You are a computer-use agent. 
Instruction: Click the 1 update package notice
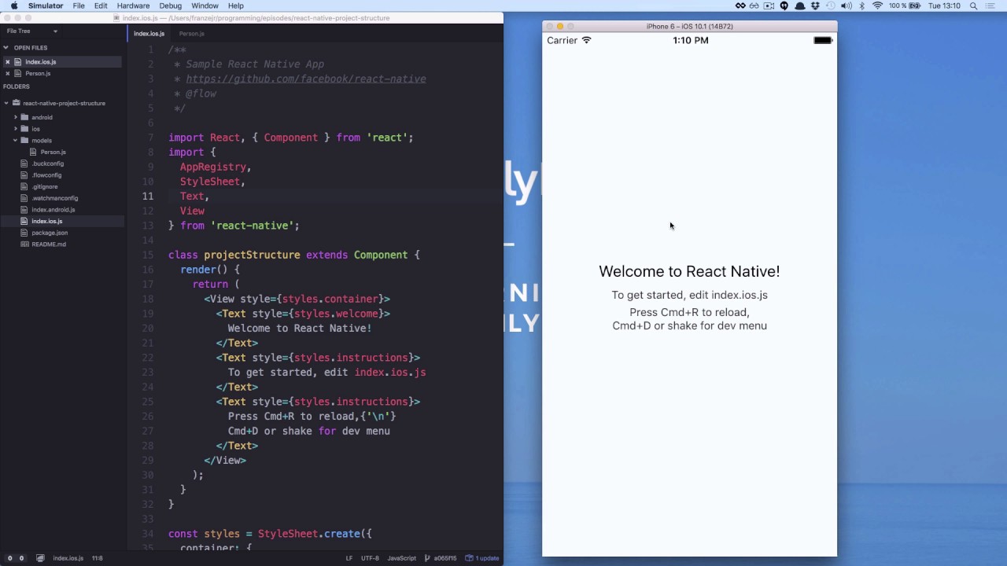point(482,558)
